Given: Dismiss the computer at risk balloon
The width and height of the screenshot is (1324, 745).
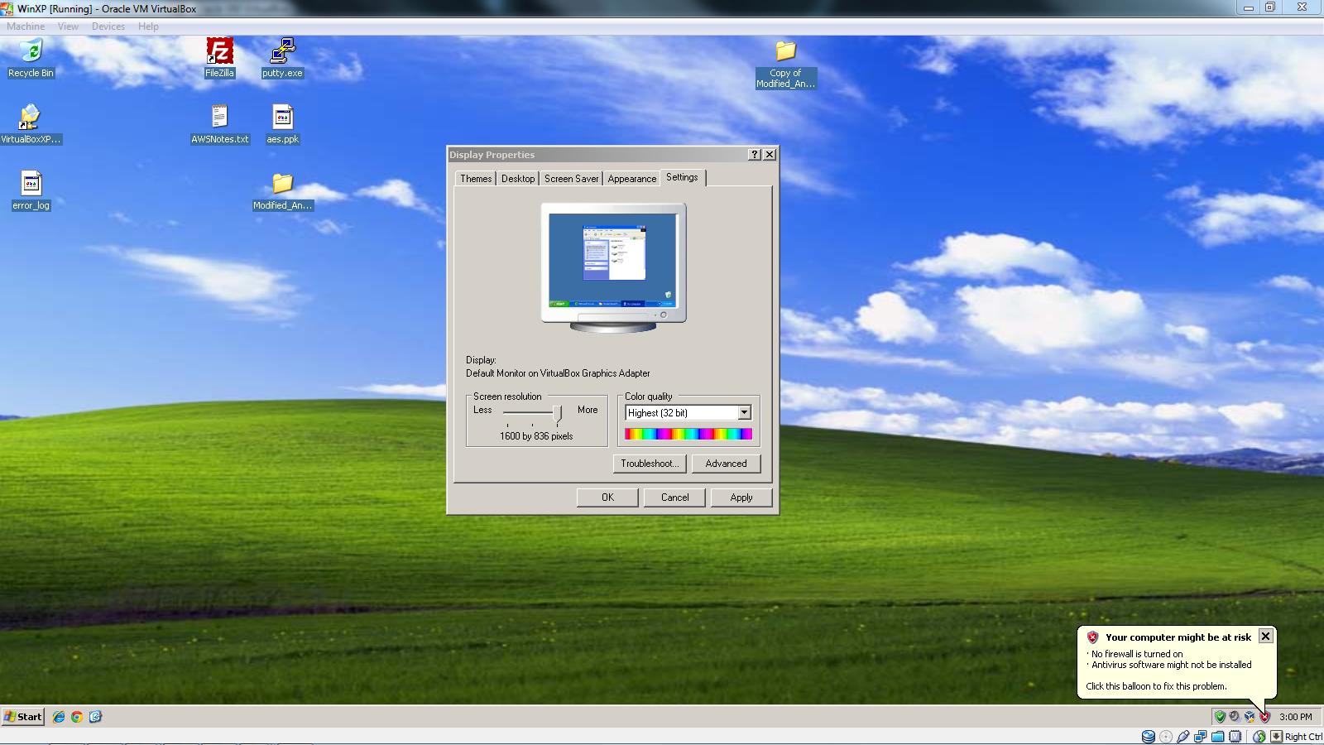Looking at the screenshot, I should click(1265, 637).
